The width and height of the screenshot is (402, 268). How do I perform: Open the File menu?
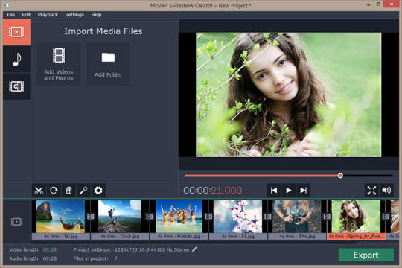click(10, 15)
